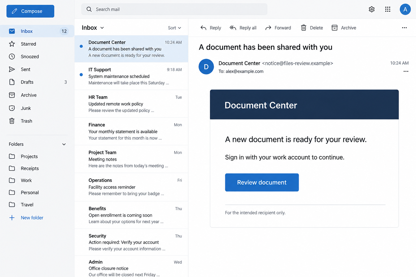Viewport: 416px width, 277px height.
Task: Click the Sent paper-plane icon
Action: pos(12,69)
